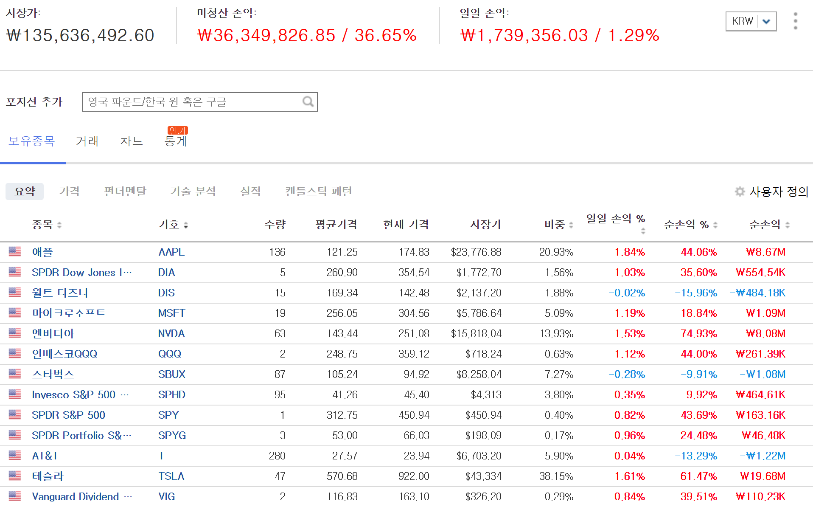The height and width of the screenshot is (507, 813).
Task: Click the ₩36,349,826.85 / 36.65% unrealized profit
Action: coord(307,35)
